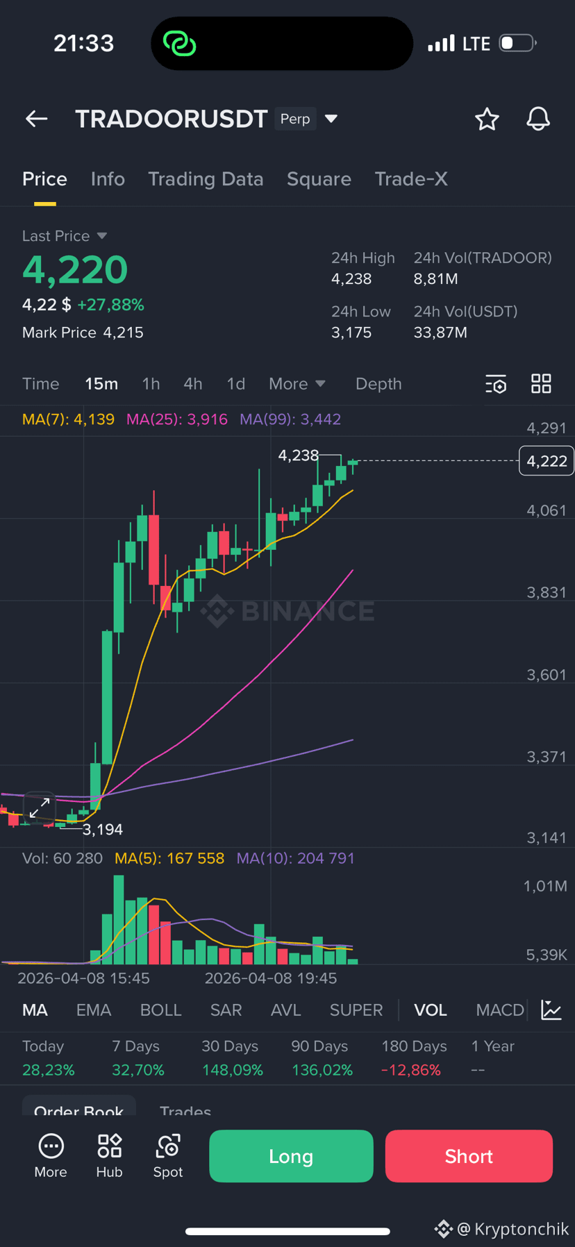Tap the 1 Year performance entry
This screenshot has height=1247, width=575.
[x=492, y=1058]
